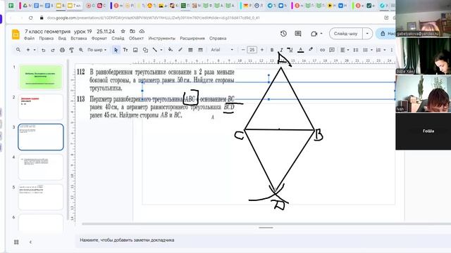Open the Справка menu
This screenshot has height=253, width=451.
pyautogui.click(x=218, y=38)
